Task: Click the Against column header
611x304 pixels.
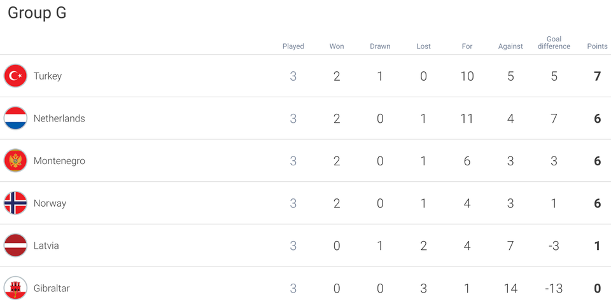Action: (x=510, y=46)
